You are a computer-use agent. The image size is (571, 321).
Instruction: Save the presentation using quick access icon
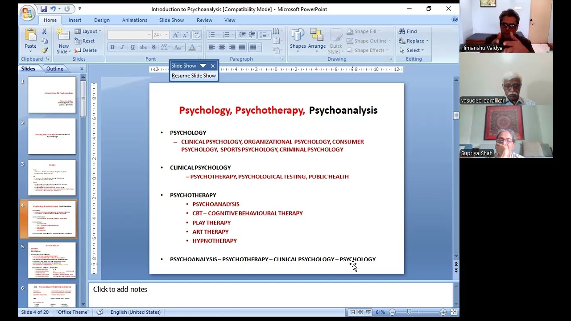43,9
